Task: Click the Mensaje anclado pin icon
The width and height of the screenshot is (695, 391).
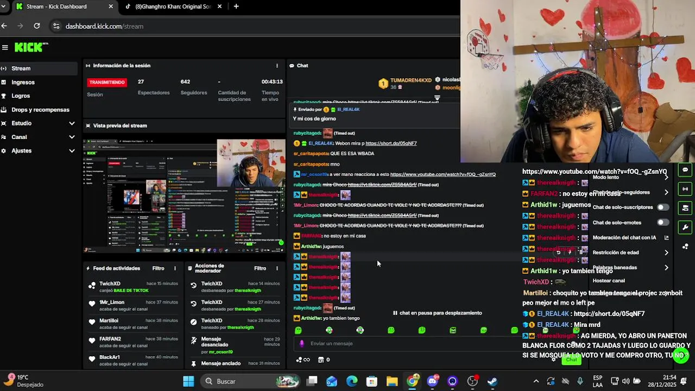Action: [194, 363]
